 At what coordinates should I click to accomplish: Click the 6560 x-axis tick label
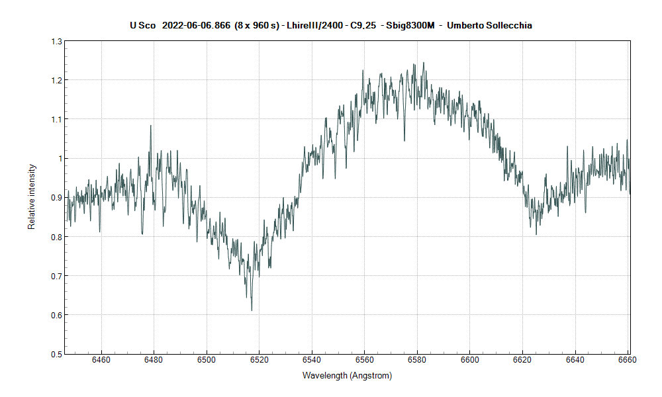(x=364, y=360)
